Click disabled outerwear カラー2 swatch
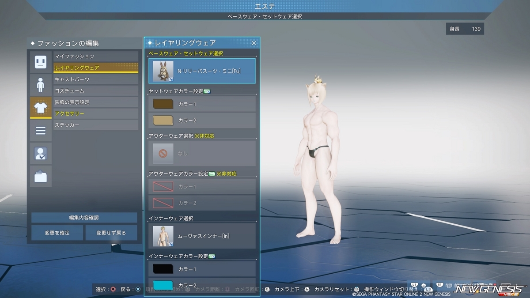530x298 pixels. coord(163,203)
